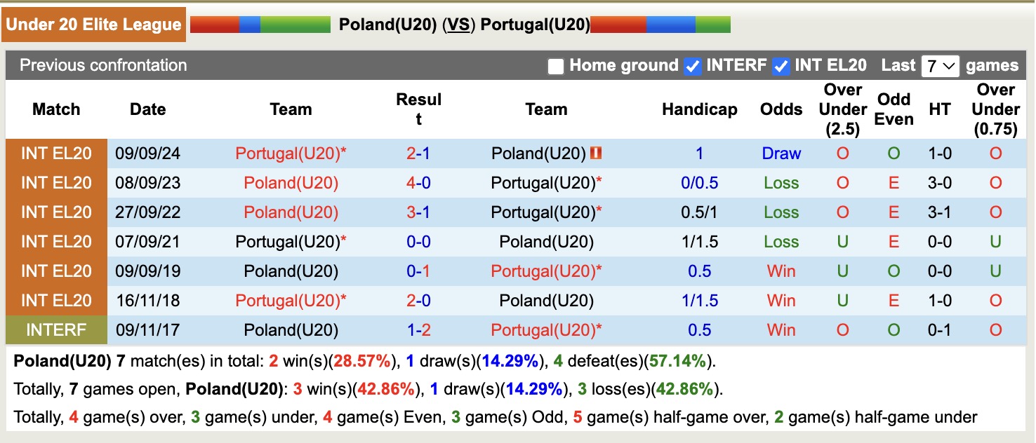Image resolution: width=1036 pixels, height=443 pixels.
Task: Click red segment of Poland's form bar
Action: [x=214, y=25]
